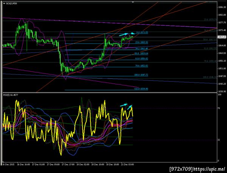Select the dim Fibonacci label 50.0 1067.57

coord(210,39)
